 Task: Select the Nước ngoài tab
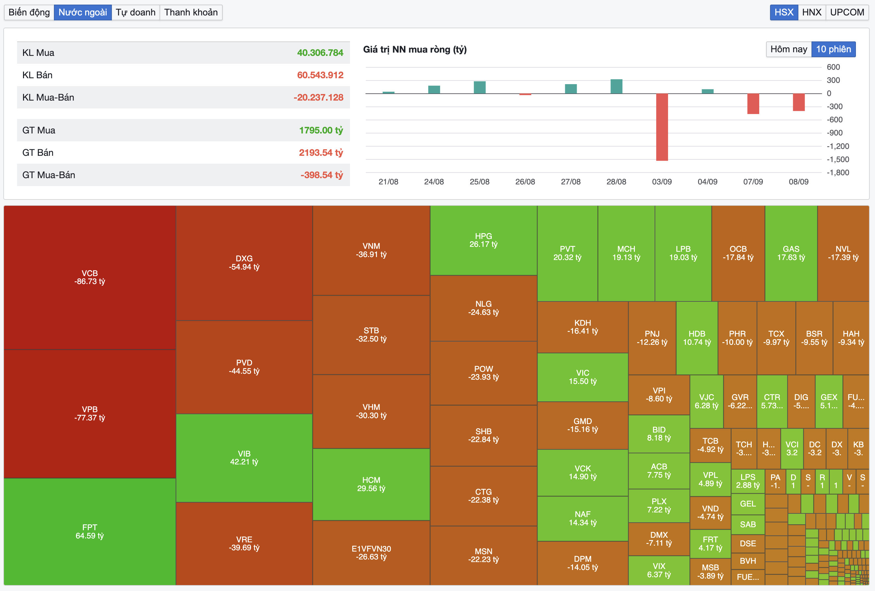tap(83, 12)
